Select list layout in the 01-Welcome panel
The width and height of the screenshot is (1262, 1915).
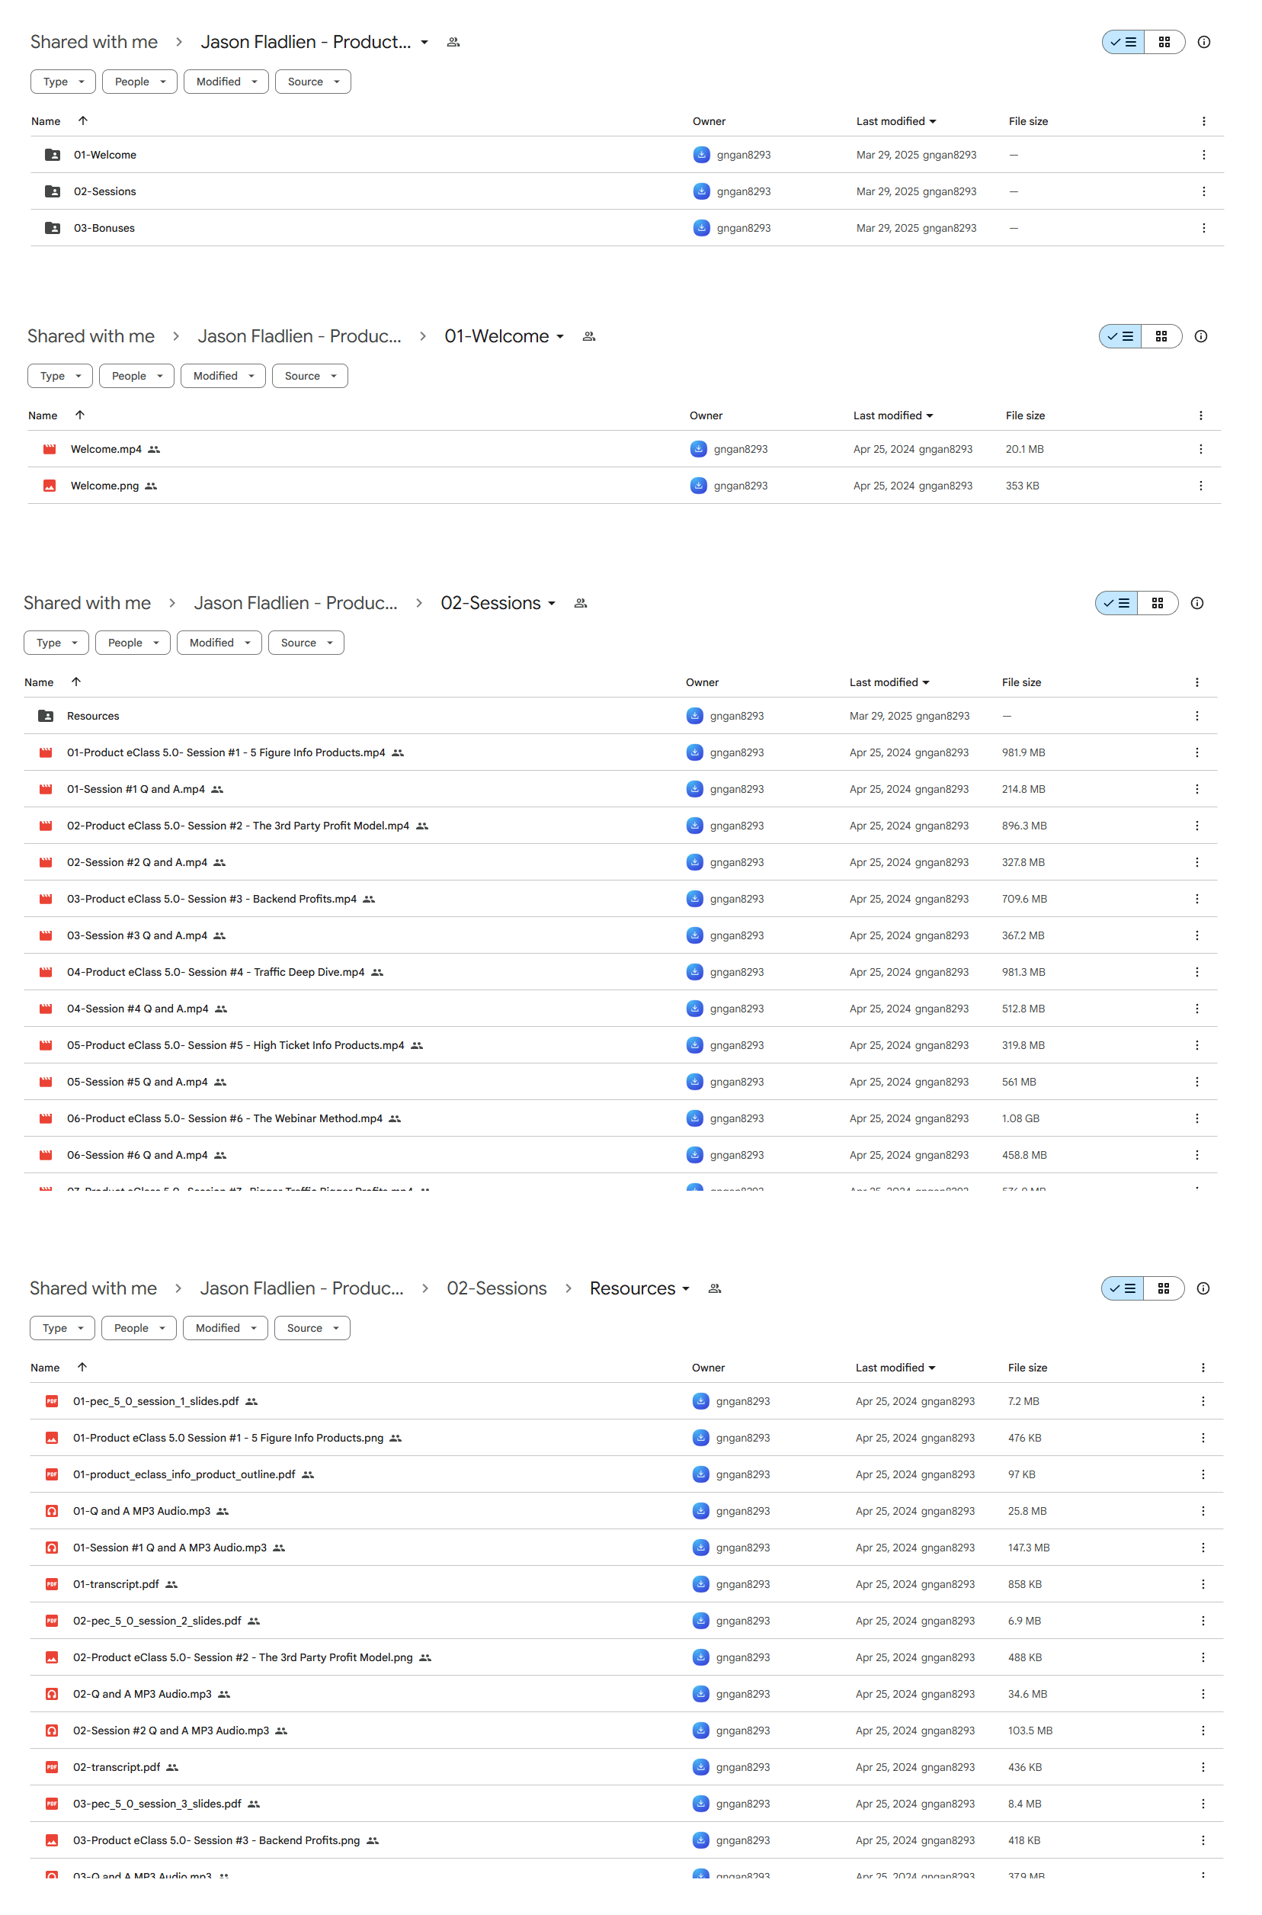pos(1120,336)
